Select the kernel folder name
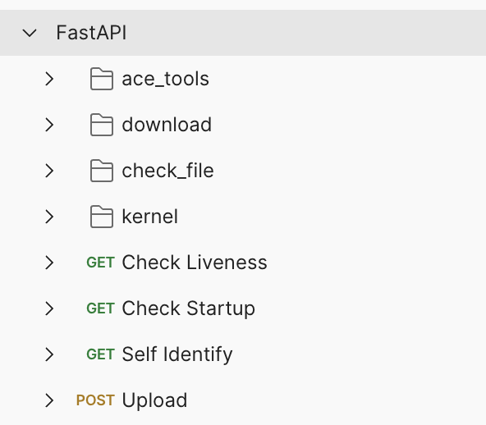The width and height of the screenshot is (486, 425). point(150,217)
